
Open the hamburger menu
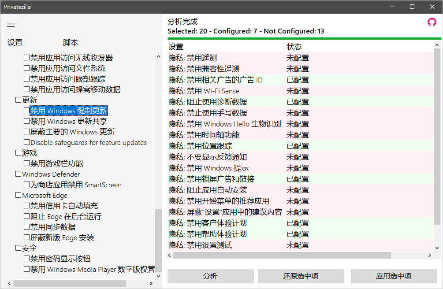coord(11,25)
